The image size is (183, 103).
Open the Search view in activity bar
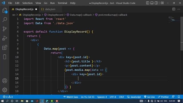tap(5, 19)
